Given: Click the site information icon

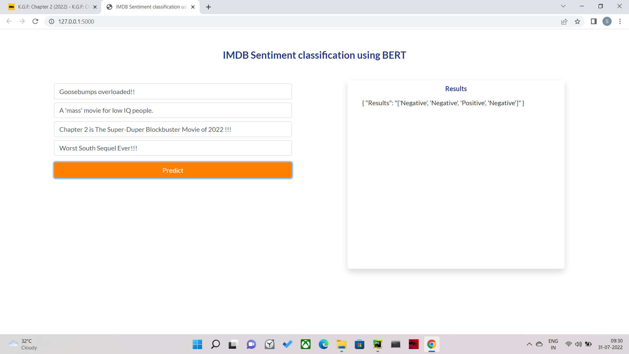Looking at the screenshot, I should (51, 21).
